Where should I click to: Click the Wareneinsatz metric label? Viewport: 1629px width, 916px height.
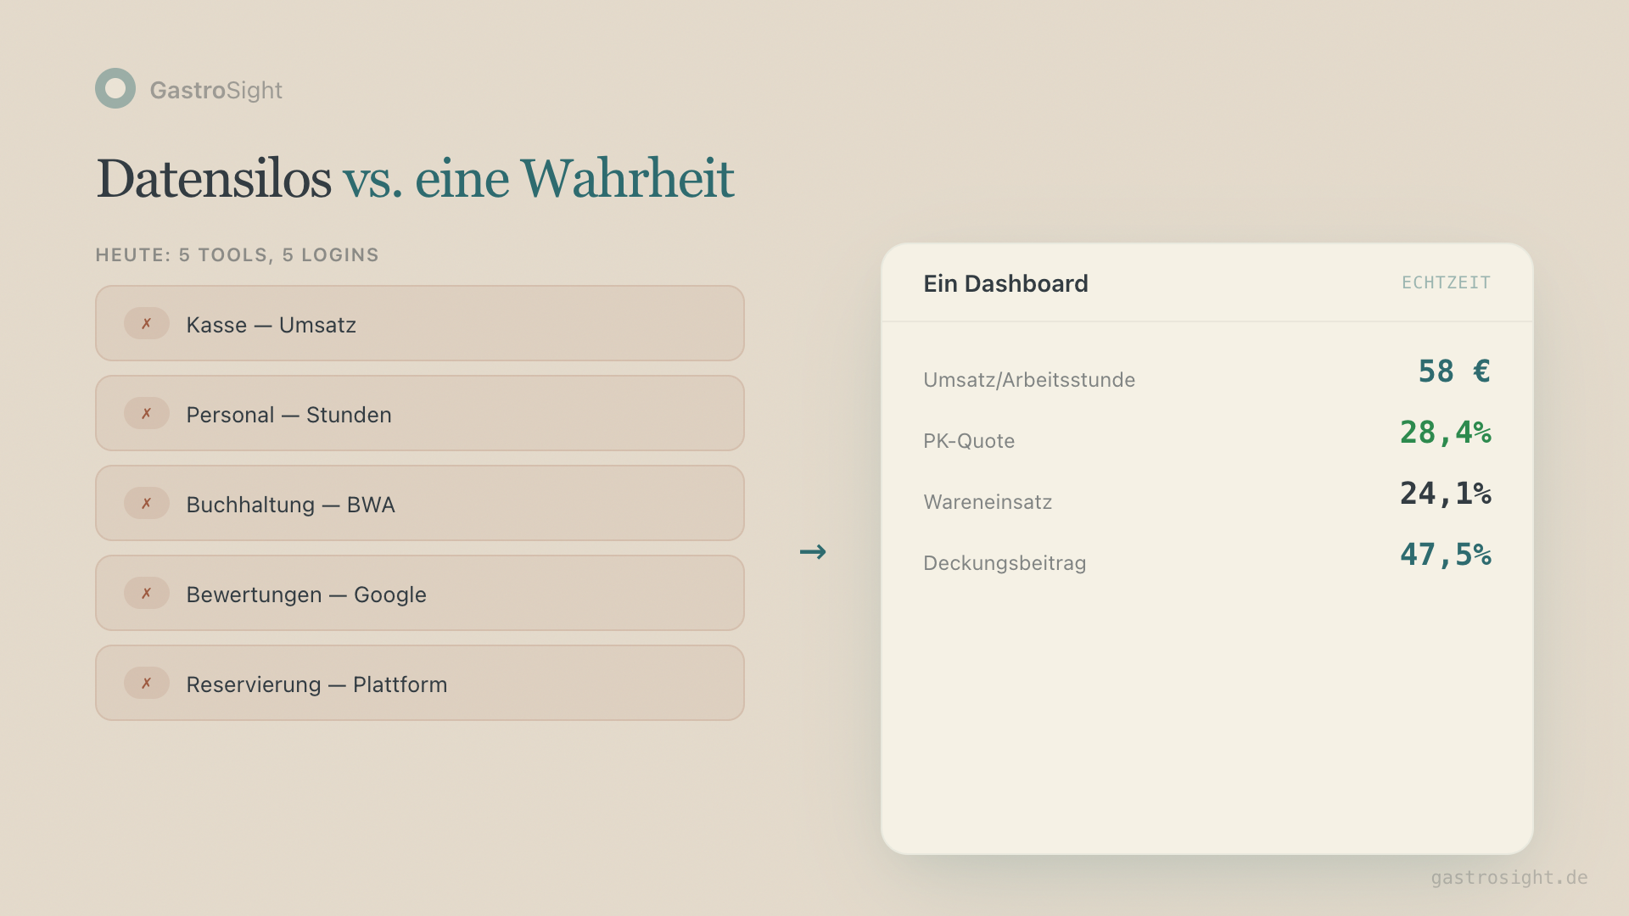988,502
